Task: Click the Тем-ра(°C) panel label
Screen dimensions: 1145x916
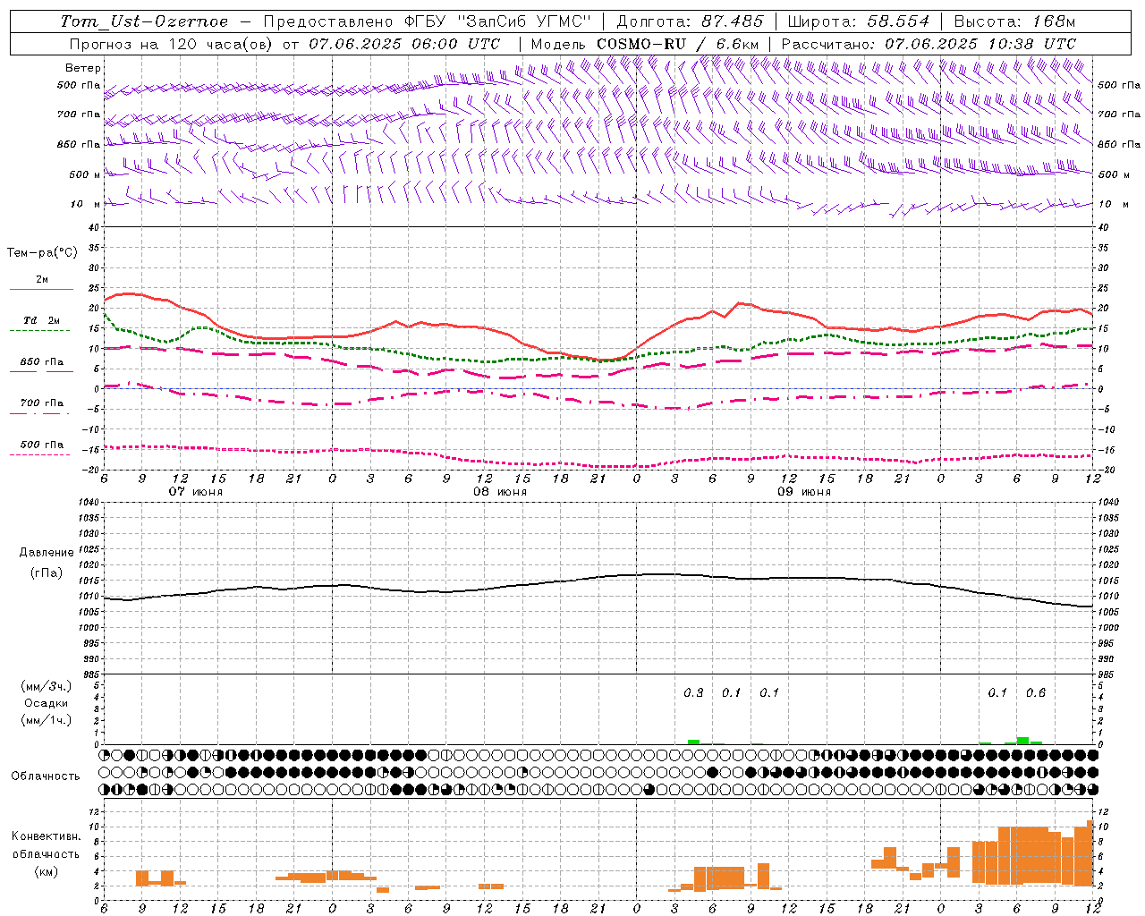Action: [x=42, y=253]
